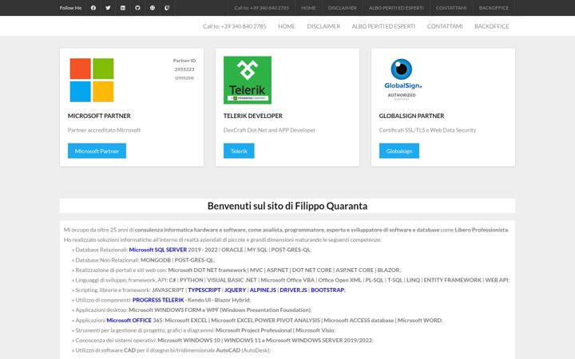Viewport: 575px width, 359px height.
Task: Click the MICROSOFT PARTNER card heading
Action: point(99,116)
